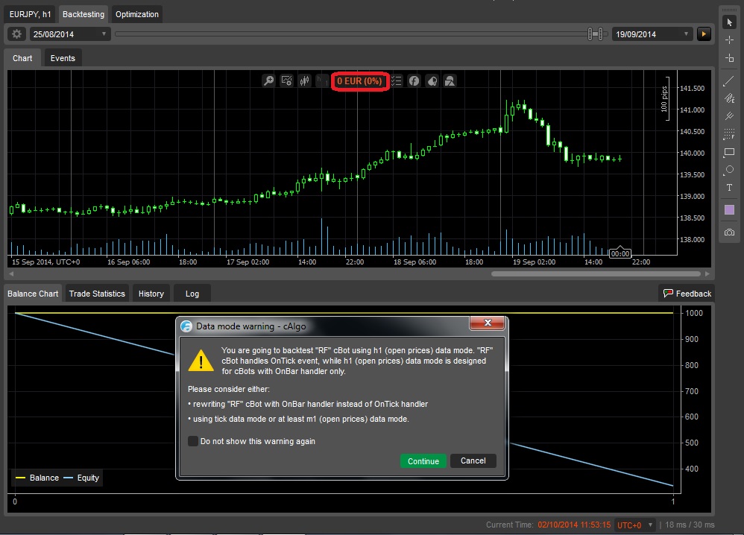Select the Fibonacci retracement tool
Screen dimensions: 744x535
(729, 134)
